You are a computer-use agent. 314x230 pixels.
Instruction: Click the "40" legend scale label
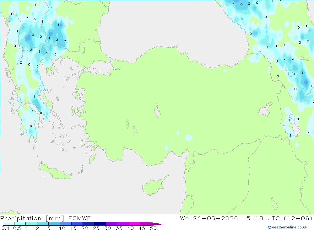(x=130, y=228)
